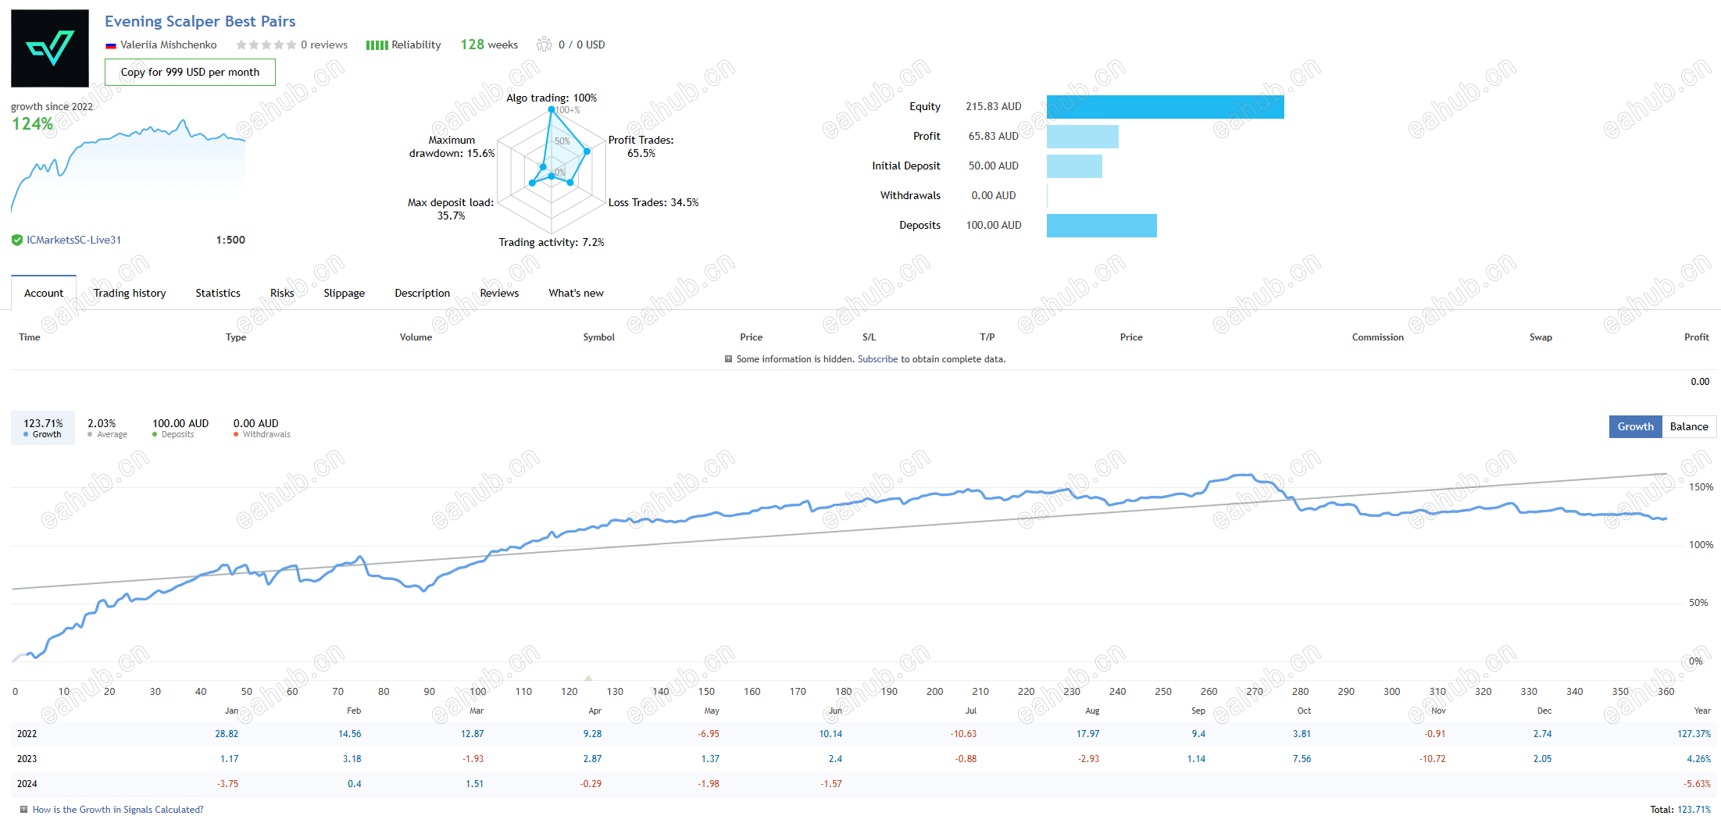The height and width of the screenshot is (823, 1721).
Task: Click the 2022 Jul value -10.63
Action: [963, 734]
